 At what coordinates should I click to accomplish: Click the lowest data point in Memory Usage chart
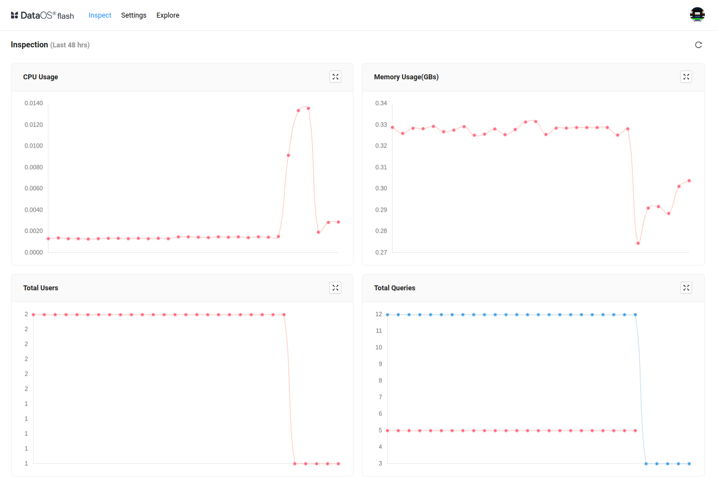[x=638, y=243]
